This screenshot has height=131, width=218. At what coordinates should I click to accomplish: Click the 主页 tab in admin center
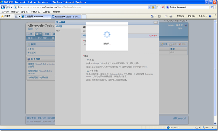(x=30, y=34)
